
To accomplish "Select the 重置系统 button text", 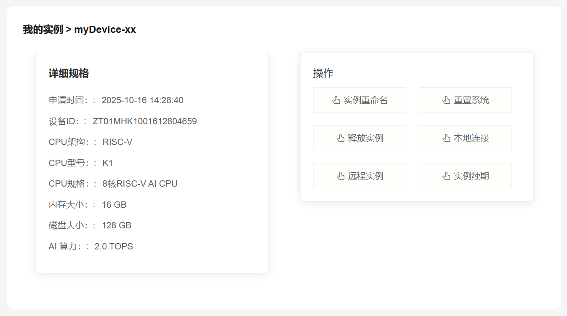I will tap(471, 100).
